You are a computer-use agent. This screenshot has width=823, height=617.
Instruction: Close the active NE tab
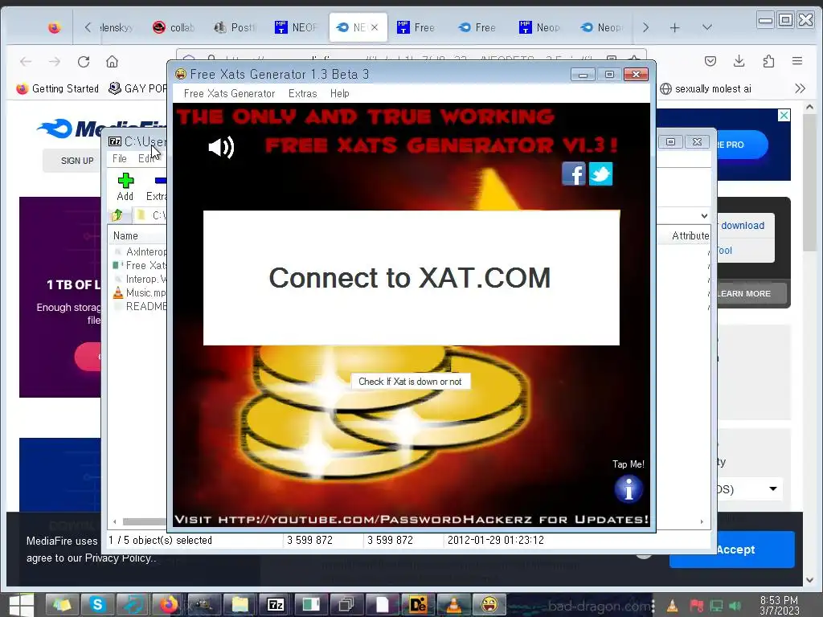click(375, 27)
